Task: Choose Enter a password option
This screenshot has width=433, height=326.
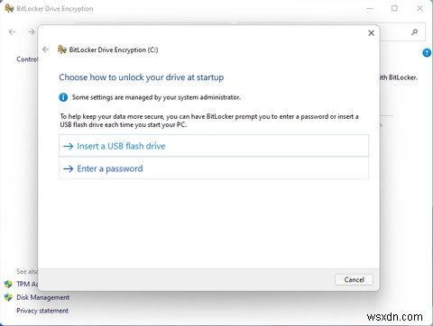Action: (x=214, y=168)
